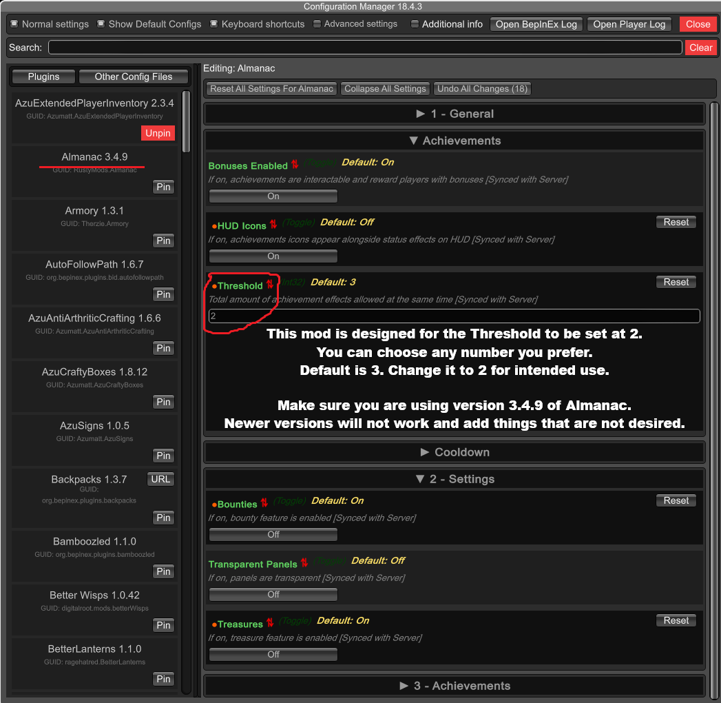Switch to Other Config Files tab
Screen dimensions: 721x703
[x=134, y=77]
